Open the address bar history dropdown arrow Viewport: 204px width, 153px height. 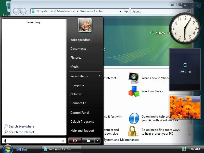(120, 11)
